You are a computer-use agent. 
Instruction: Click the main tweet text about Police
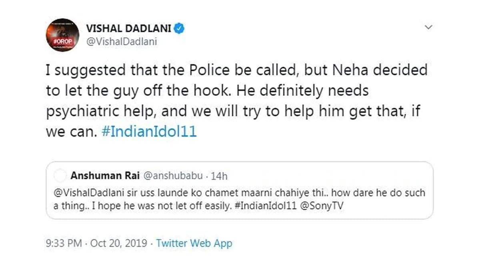pyautogui.click(x=236, y=101)
